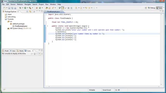Toggle Mark Occurrences highlighted toolbar button
Viewport: 166px width, 93px height.
pos(63,8)
